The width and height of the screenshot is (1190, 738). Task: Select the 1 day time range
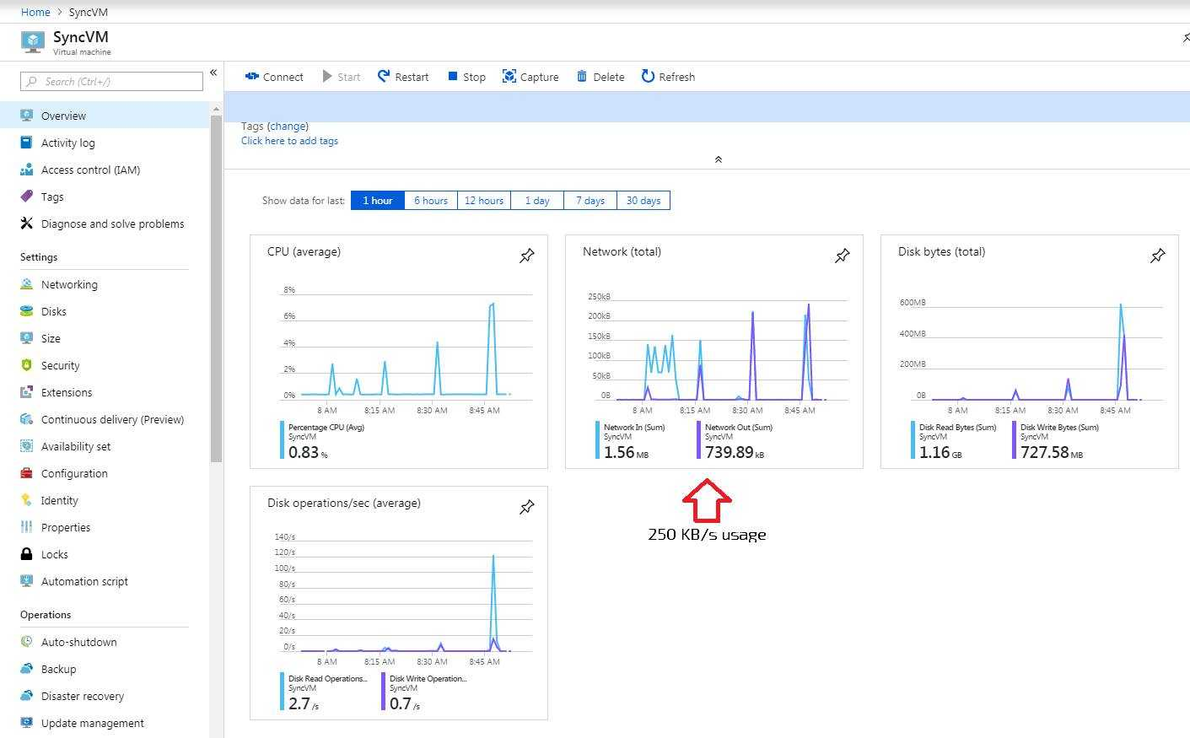537,201
